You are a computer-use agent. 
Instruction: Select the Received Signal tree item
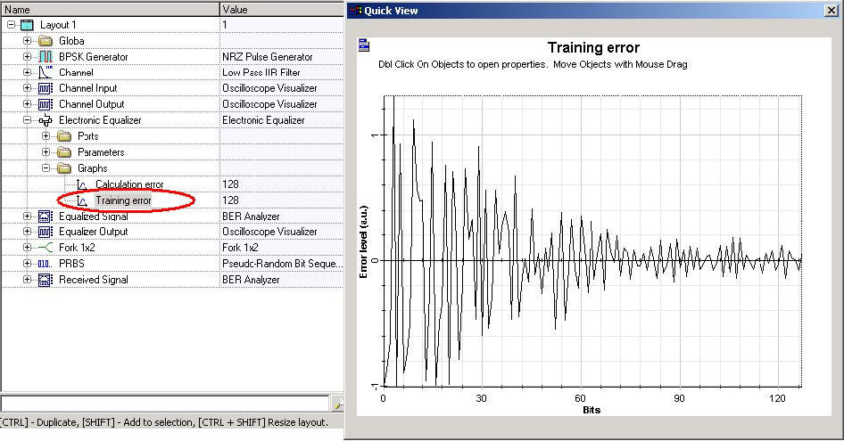pos(94,280)
